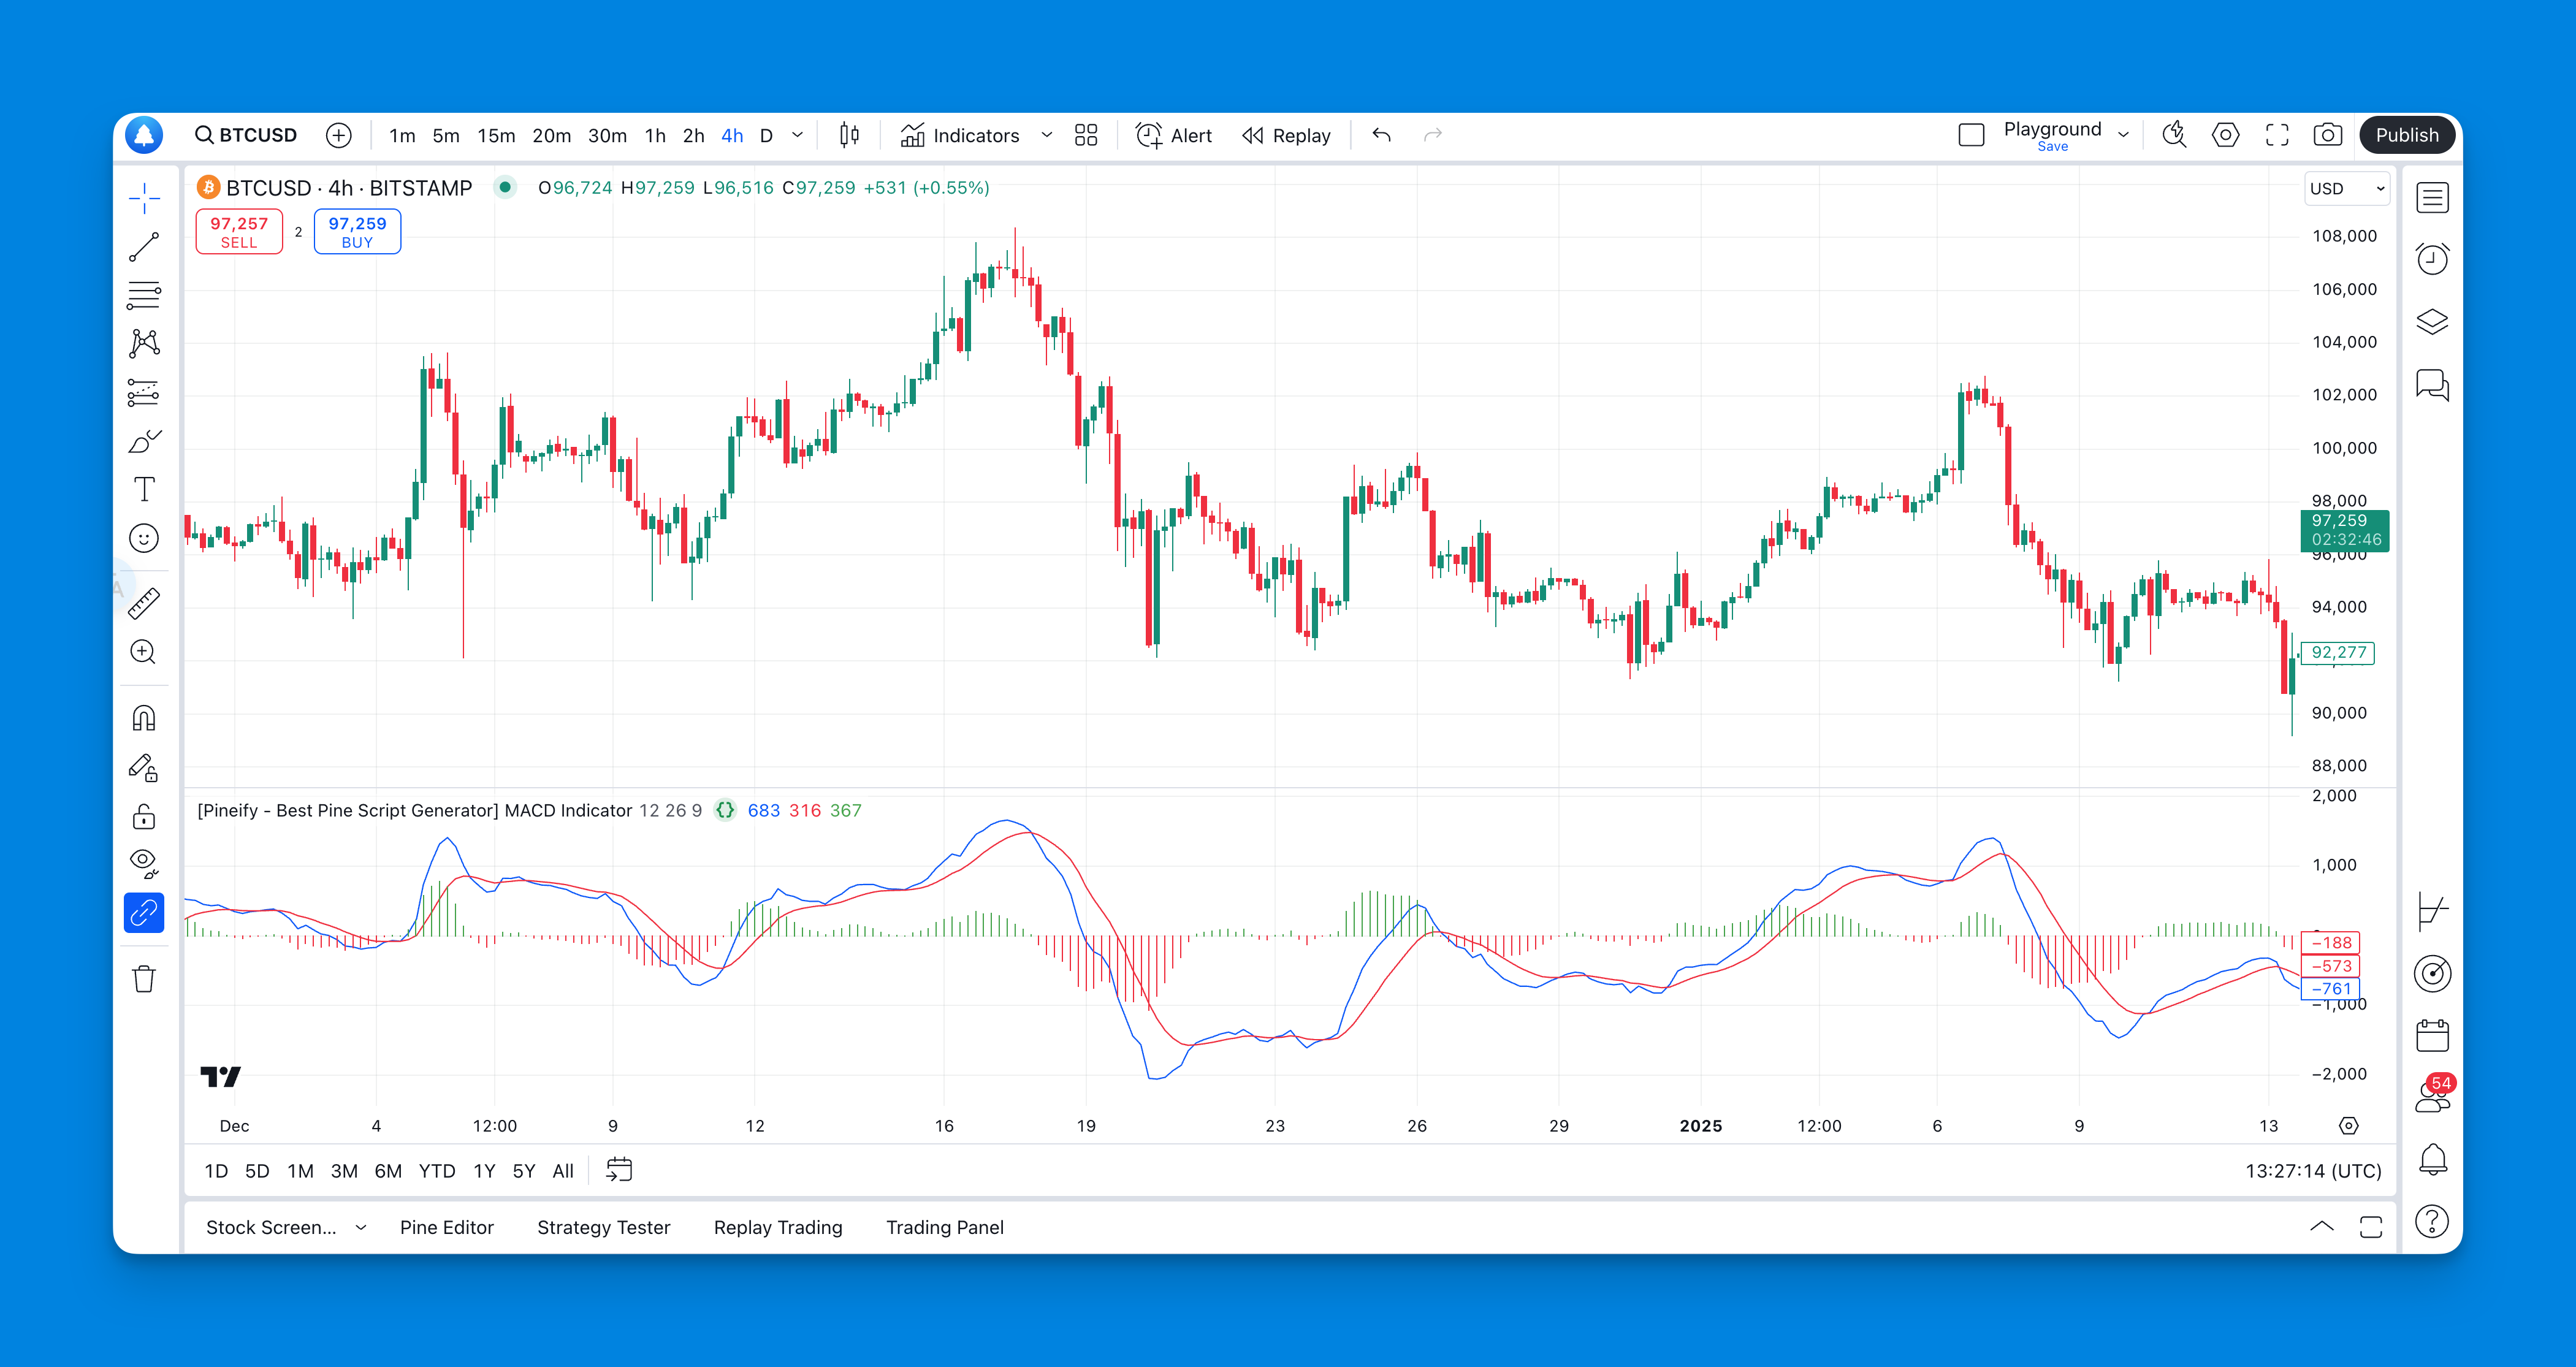Viewport: 2576px width, 1367px height.
Task: Open the Playground layout dropdown chevron
Action: tap(2123, 135)
